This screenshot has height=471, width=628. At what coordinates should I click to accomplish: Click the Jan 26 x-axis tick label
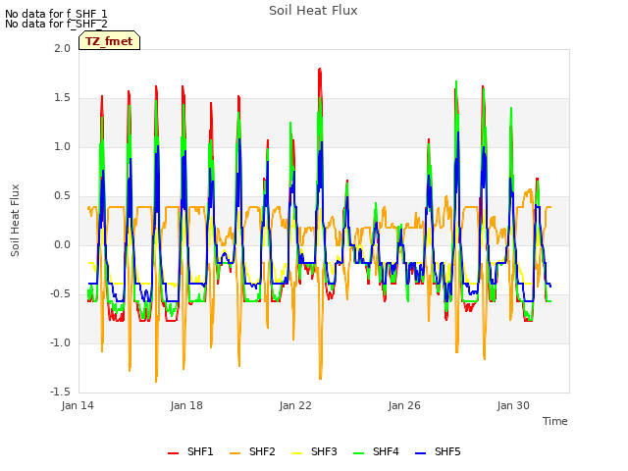(x=404, y=405)
